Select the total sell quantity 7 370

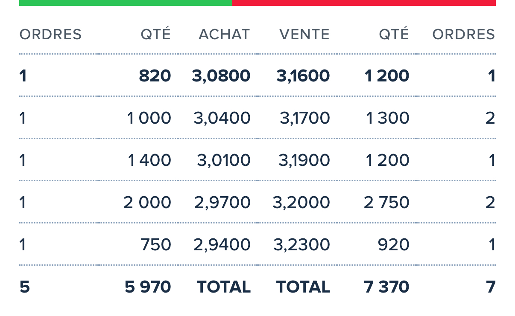point(386,287)
